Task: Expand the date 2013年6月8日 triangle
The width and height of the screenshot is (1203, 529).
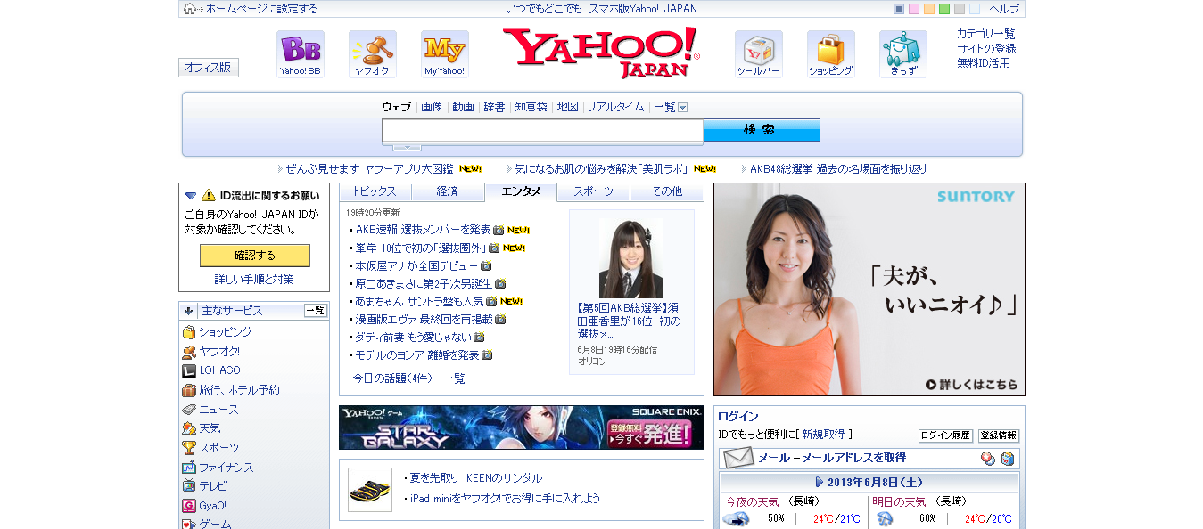Action: [x=820, y=482]
